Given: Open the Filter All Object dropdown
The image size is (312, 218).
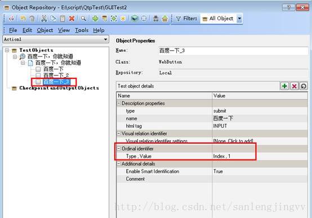Looking at the screenshot, I should 239,19.
